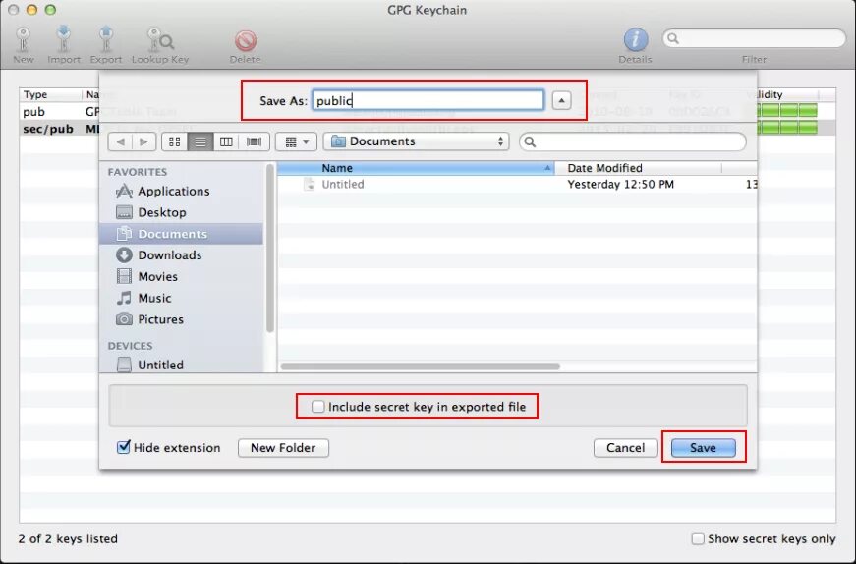Click the Save As filename field
The height and width of the screenshot is (564, 856).
click(428, 100)
